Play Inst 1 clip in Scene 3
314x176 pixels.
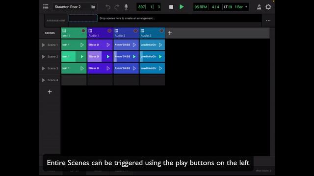pos(82,68)
